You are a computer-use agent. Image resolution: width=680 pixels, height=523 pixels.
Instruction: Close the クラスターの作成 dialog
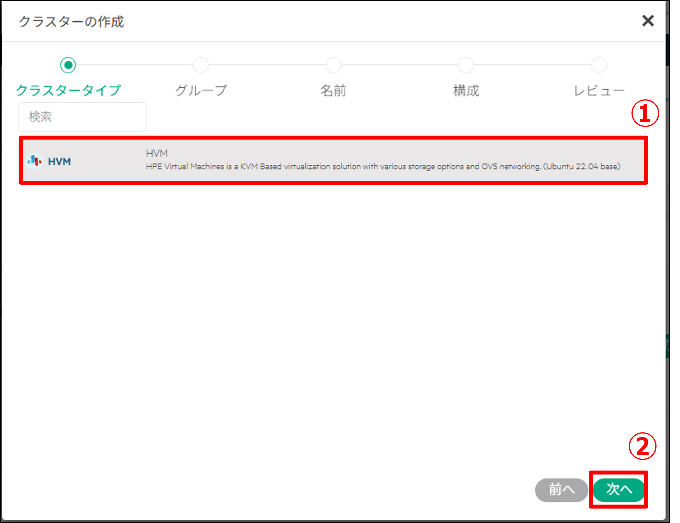tap(648, 21)
